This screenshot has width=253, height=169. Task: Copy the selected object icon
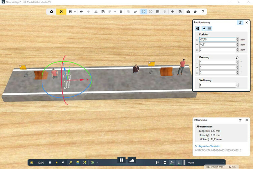coord(103,11)
